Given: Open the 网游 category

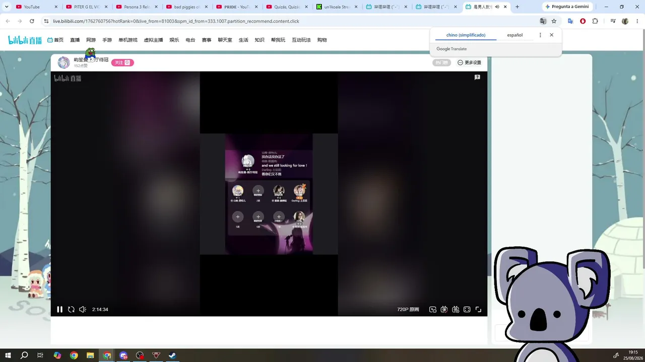Looking at the screenshot, I should pyautogui.click(x=91, y=40).
